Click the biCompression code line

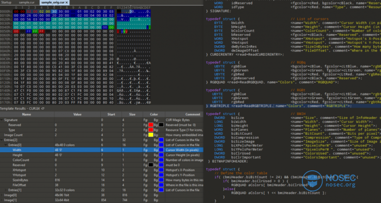(298, 138)
